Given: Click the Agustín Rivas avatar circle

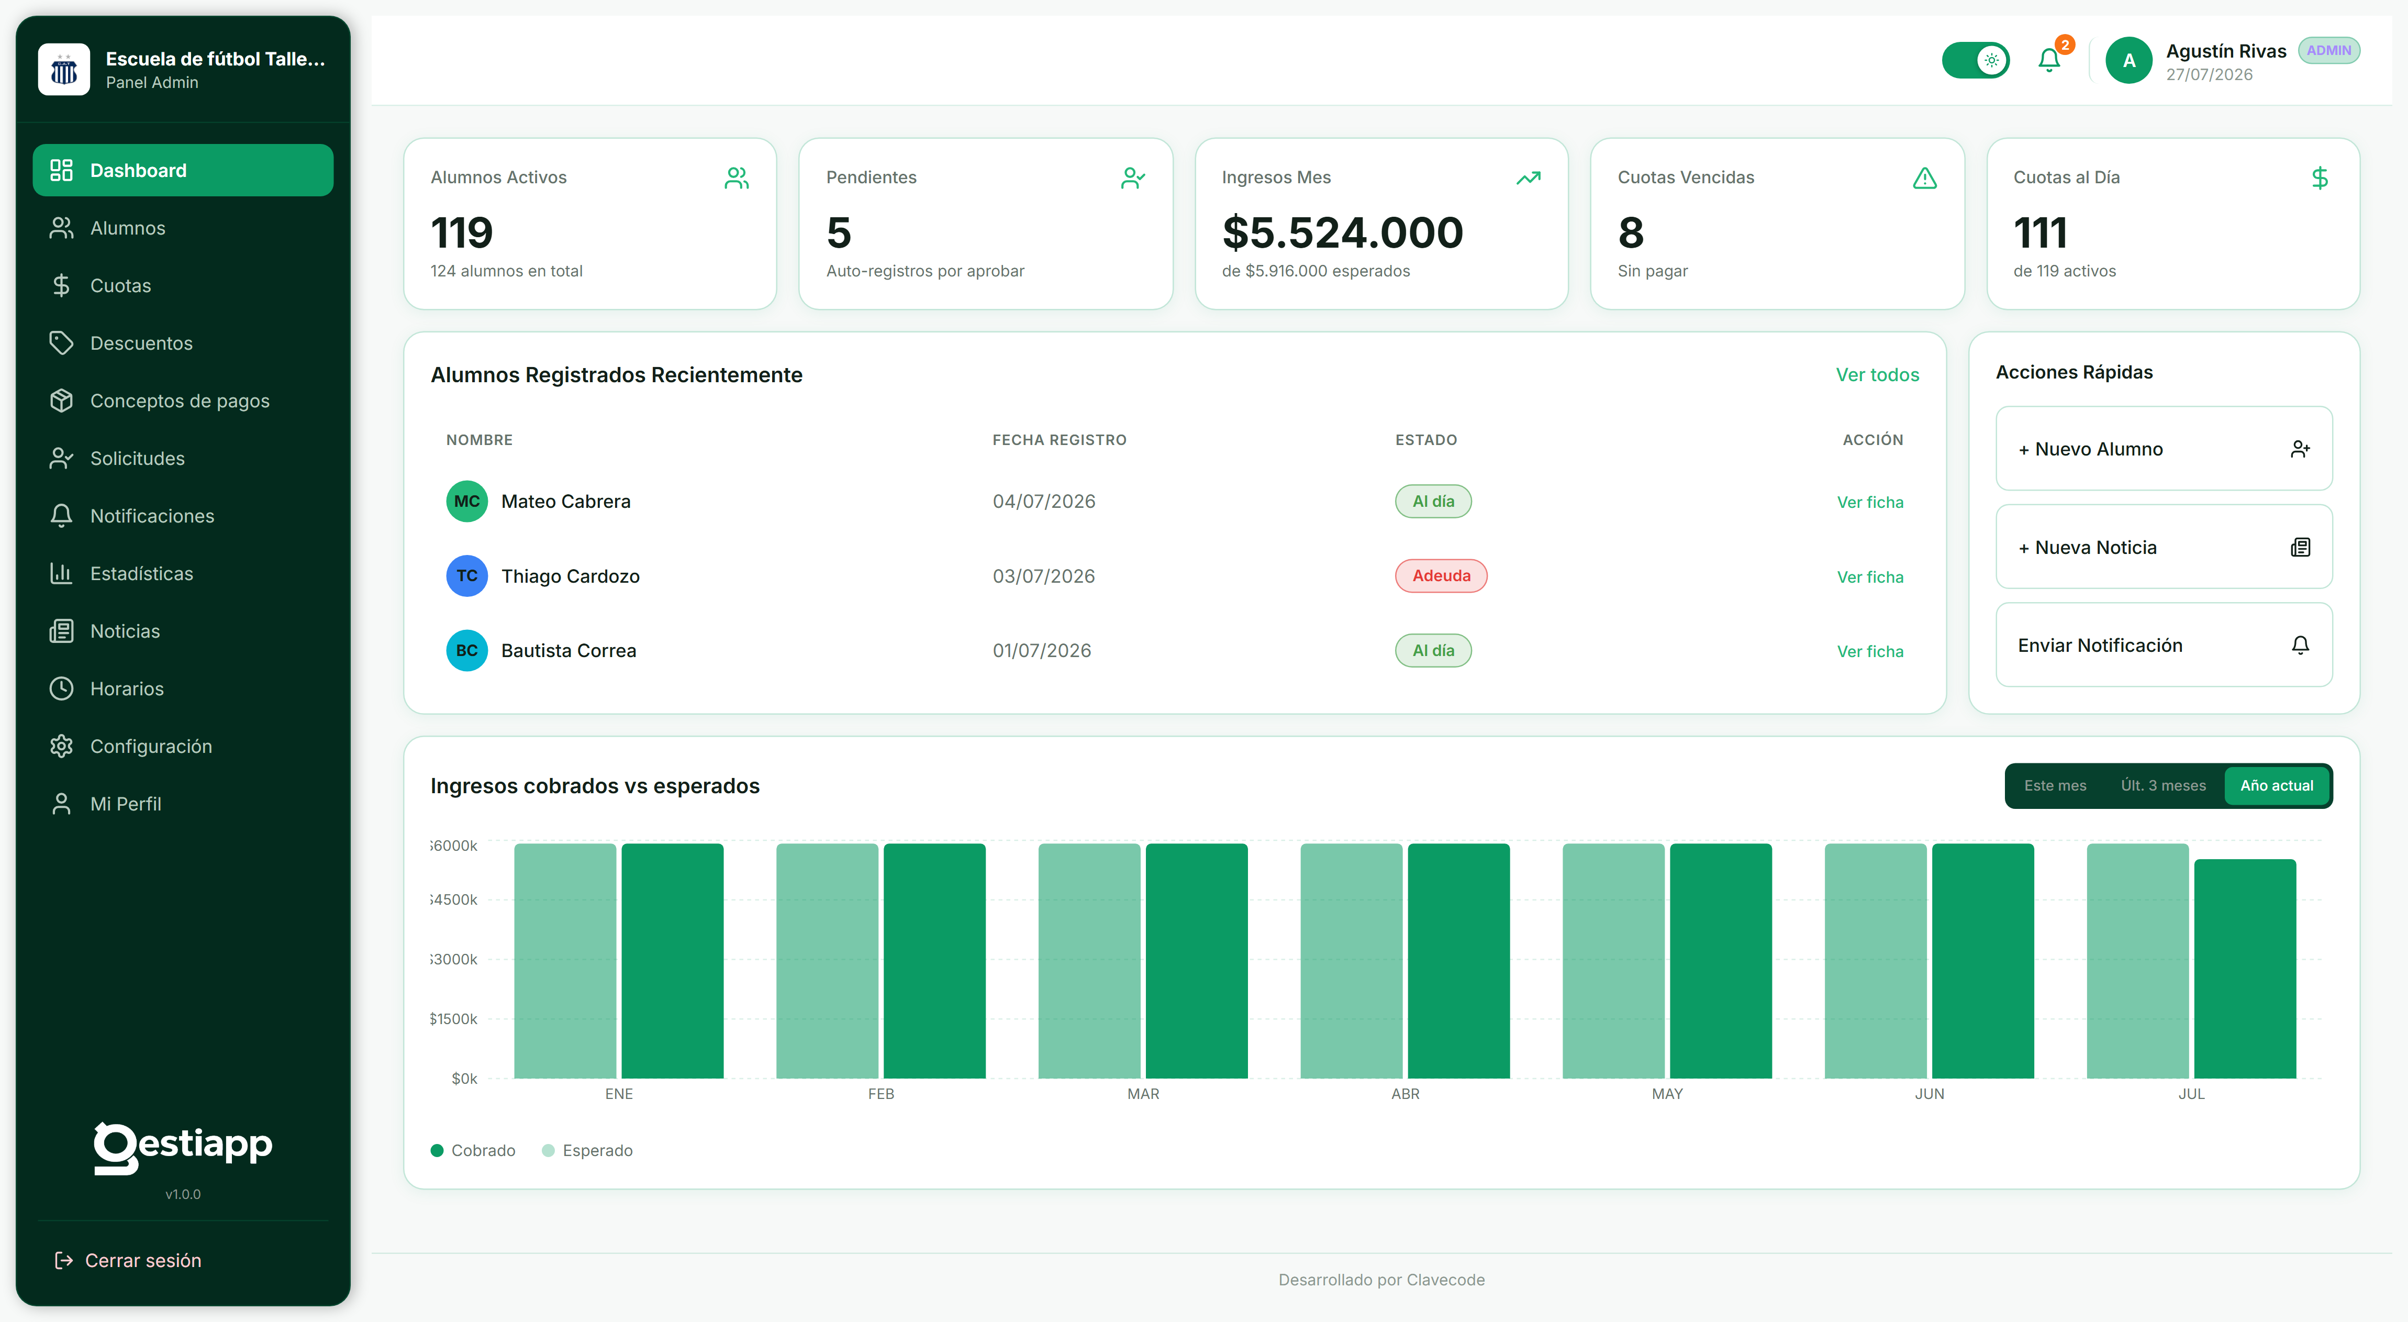Looking at the screenshot, I should (x=2128, y=61).
